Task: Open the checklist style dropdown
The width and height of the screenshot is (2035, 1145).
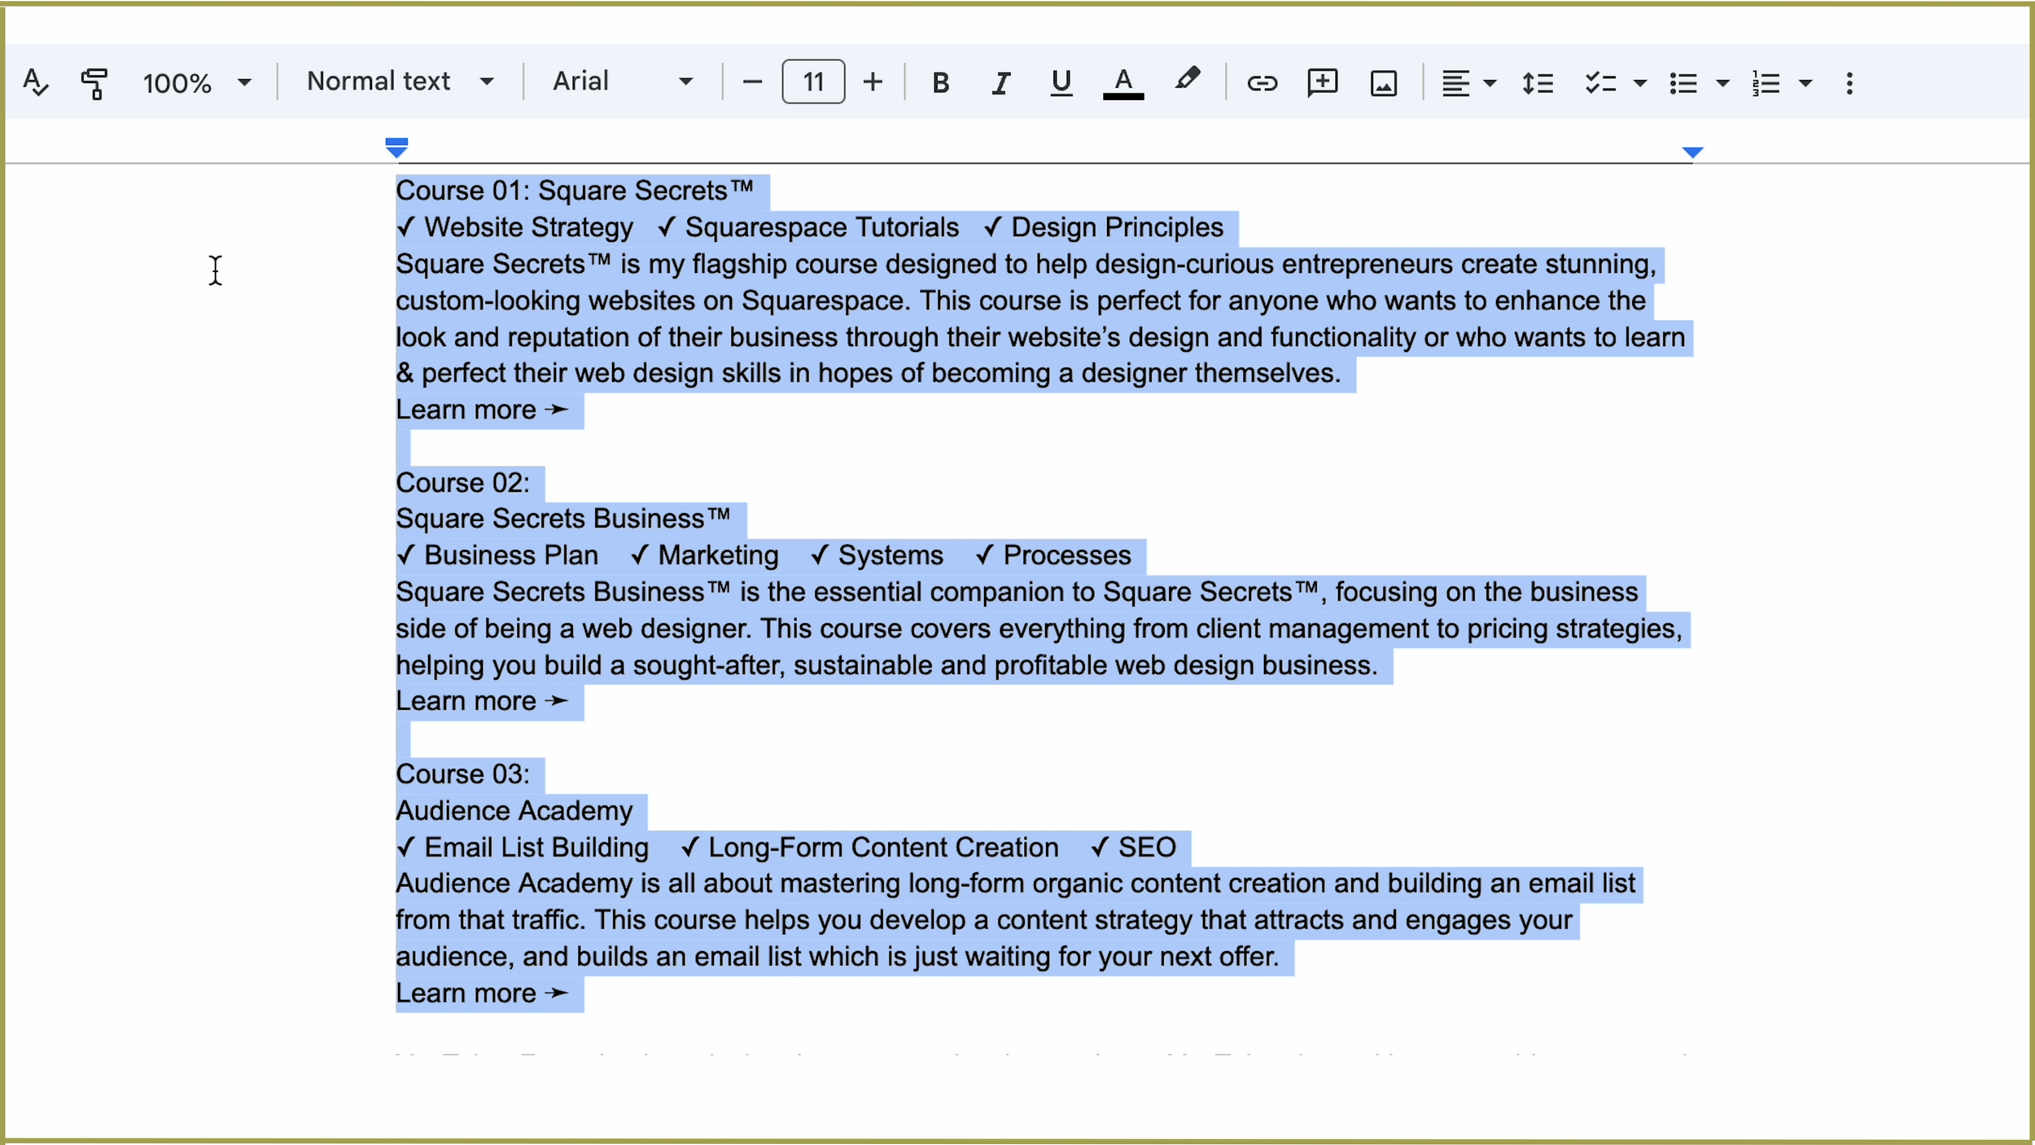Action: 1639,81
